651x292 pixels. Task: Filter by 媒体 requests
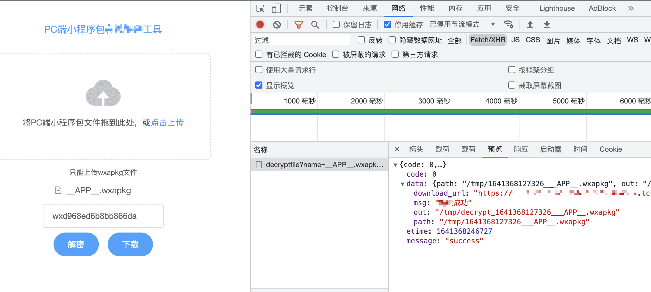coord(573,40)
